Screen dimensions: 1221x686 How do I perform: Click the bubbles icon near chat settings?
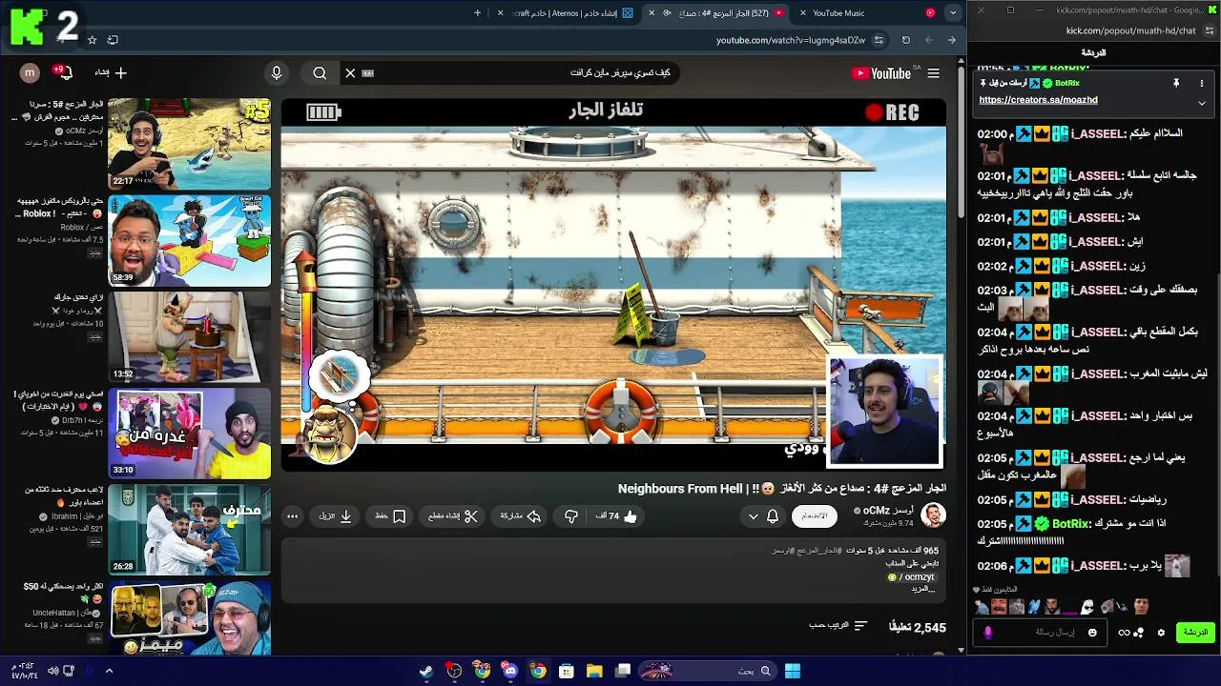pos(1138,633)
